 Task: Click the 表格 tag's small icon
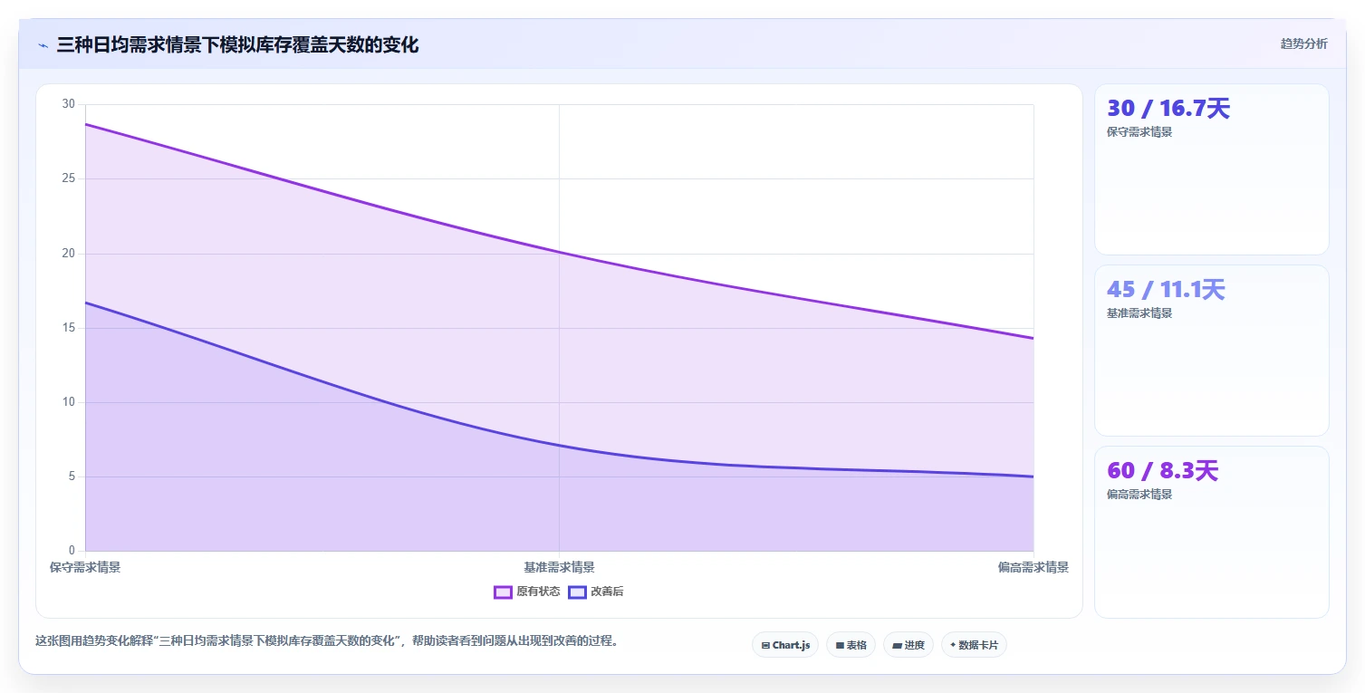pyautogui.click(x=840, y=646)
